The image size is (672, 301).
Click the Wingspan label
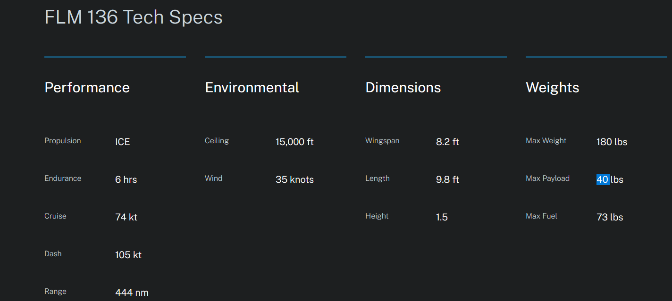point(382,141)
